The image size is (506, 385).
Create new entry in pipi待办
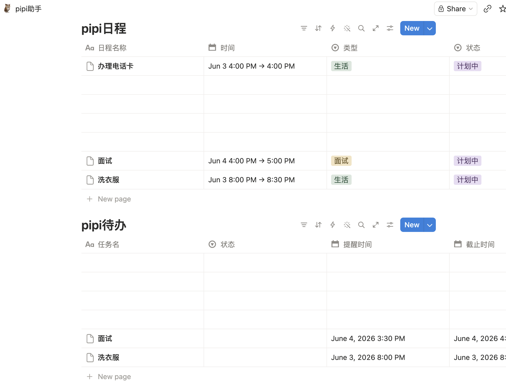[x=412, y=225]
